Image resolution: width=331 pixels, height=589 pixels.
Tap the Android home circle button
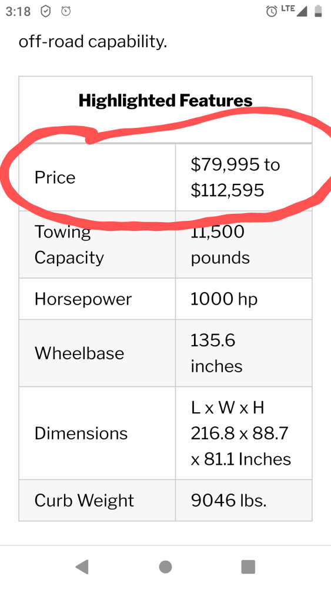click(165, 567)
